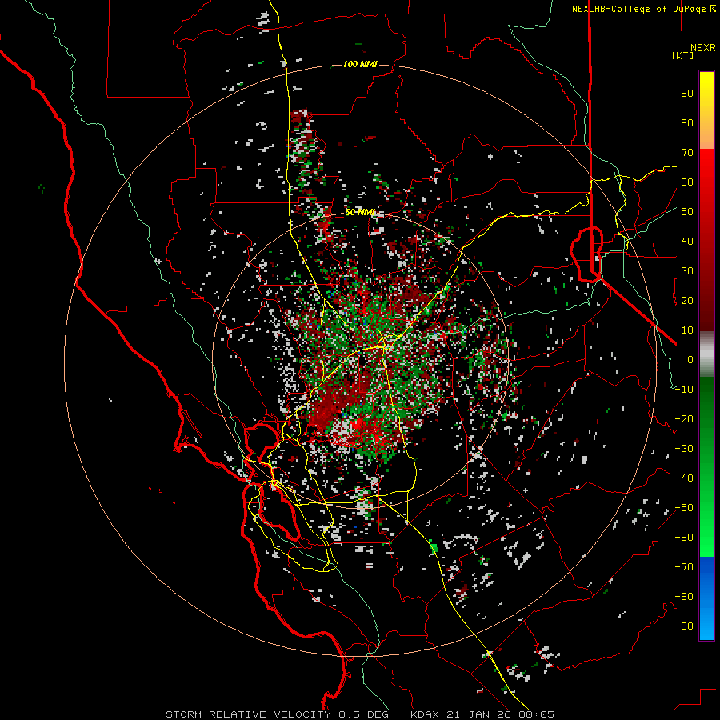Click the -10 value on the velocity scale
720x720 pixels.
click(684, 390)
